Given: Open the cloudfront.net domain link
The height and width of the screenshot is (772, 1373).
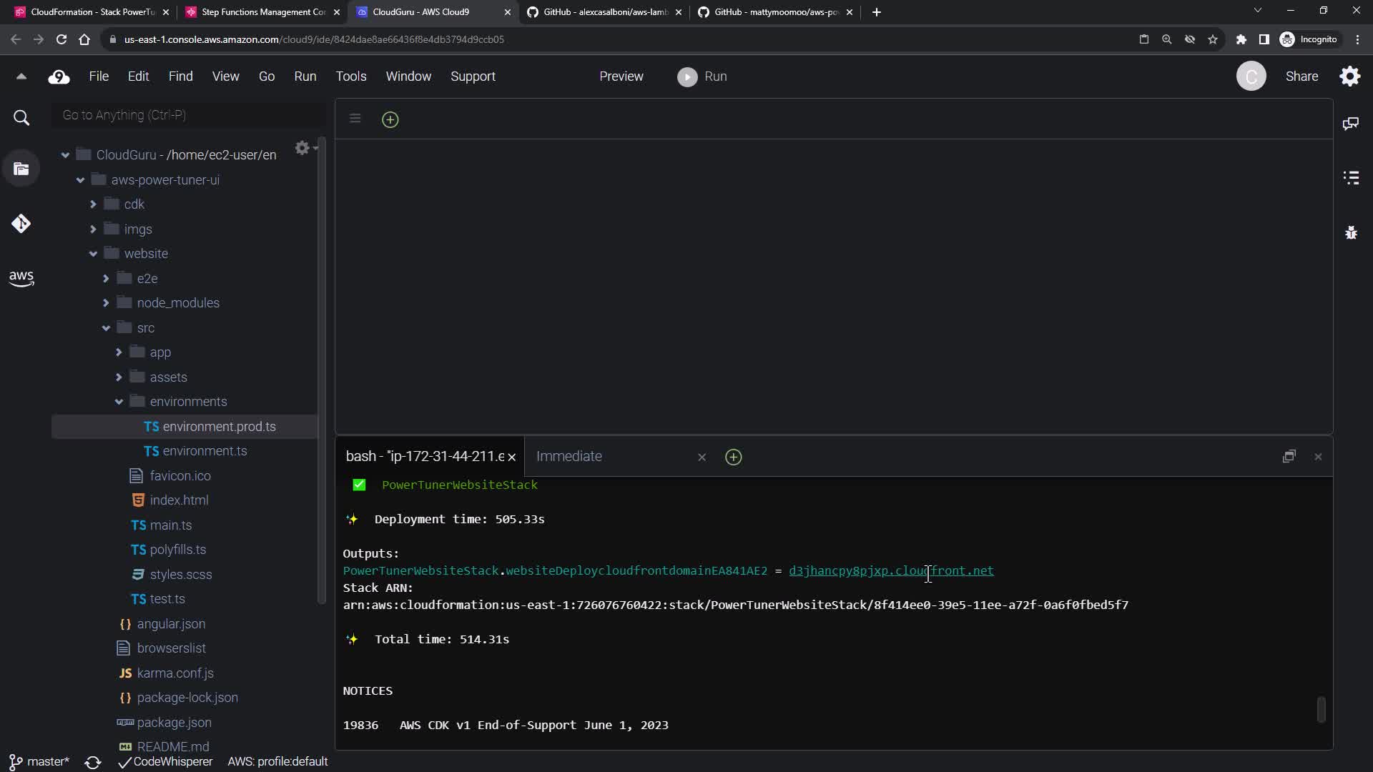Looking at the screenshot, I should tap(890, 571).
